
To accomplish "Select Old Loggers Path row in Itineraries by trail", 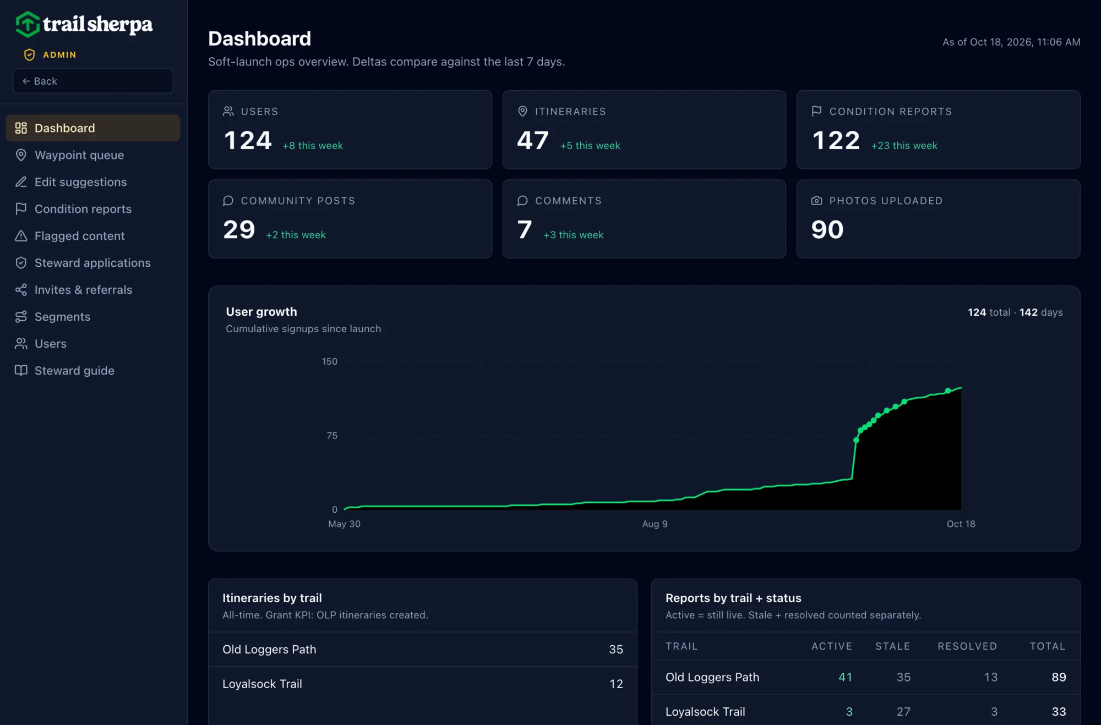I will pos(423,649).
